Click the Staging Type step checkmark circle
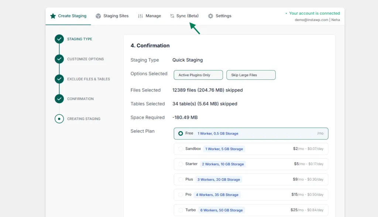 (x=59, y=39)
